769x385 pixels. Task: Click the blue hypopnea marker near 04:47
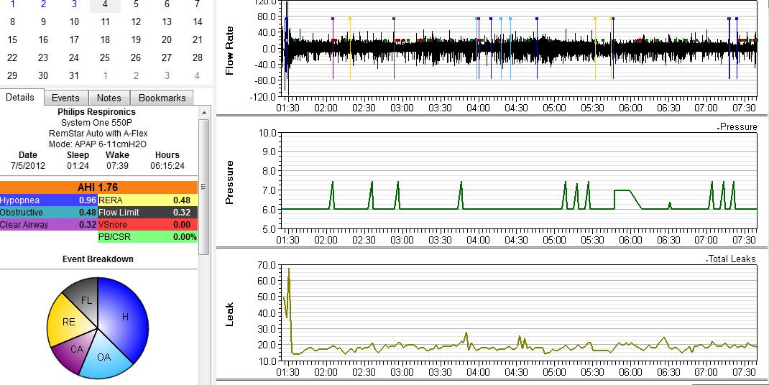pos(537,19)
